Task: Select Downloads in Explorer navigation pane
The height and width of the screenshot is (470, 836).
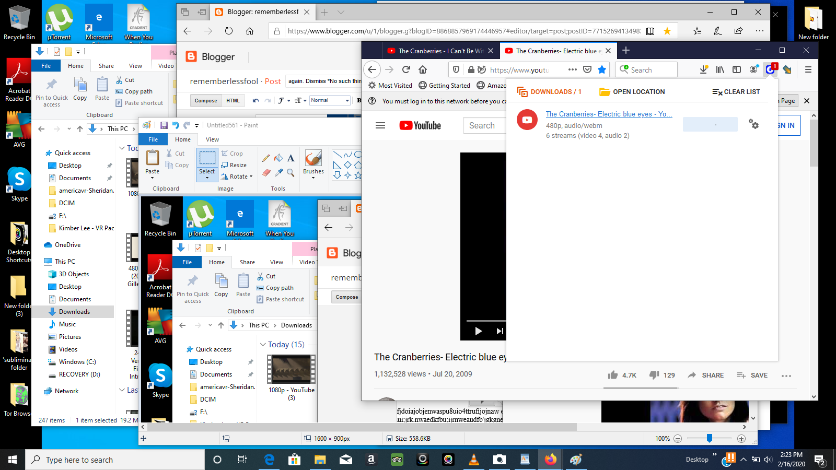Action: point(74,312)
